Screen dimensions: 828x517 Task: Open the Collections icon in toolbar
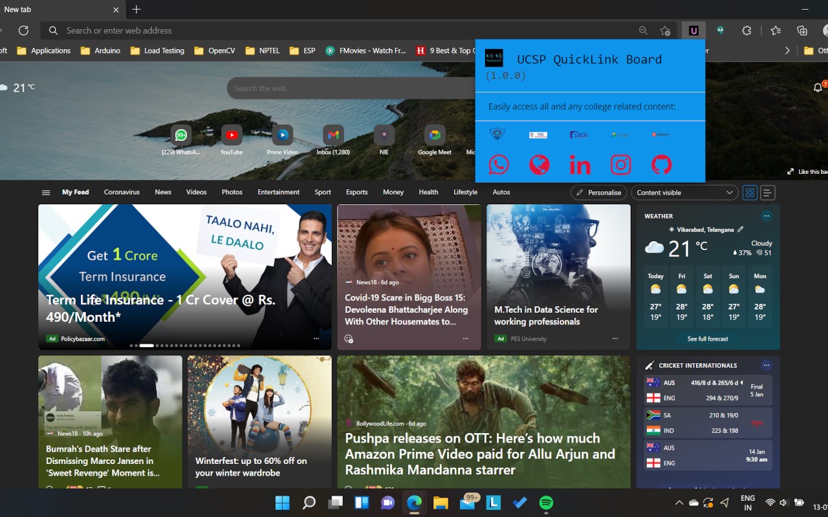pos(802,30)
